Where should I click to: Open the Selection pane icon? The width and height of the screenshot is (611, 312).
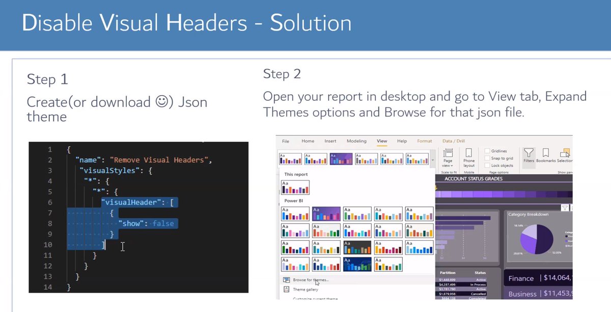tap(565, 153)
